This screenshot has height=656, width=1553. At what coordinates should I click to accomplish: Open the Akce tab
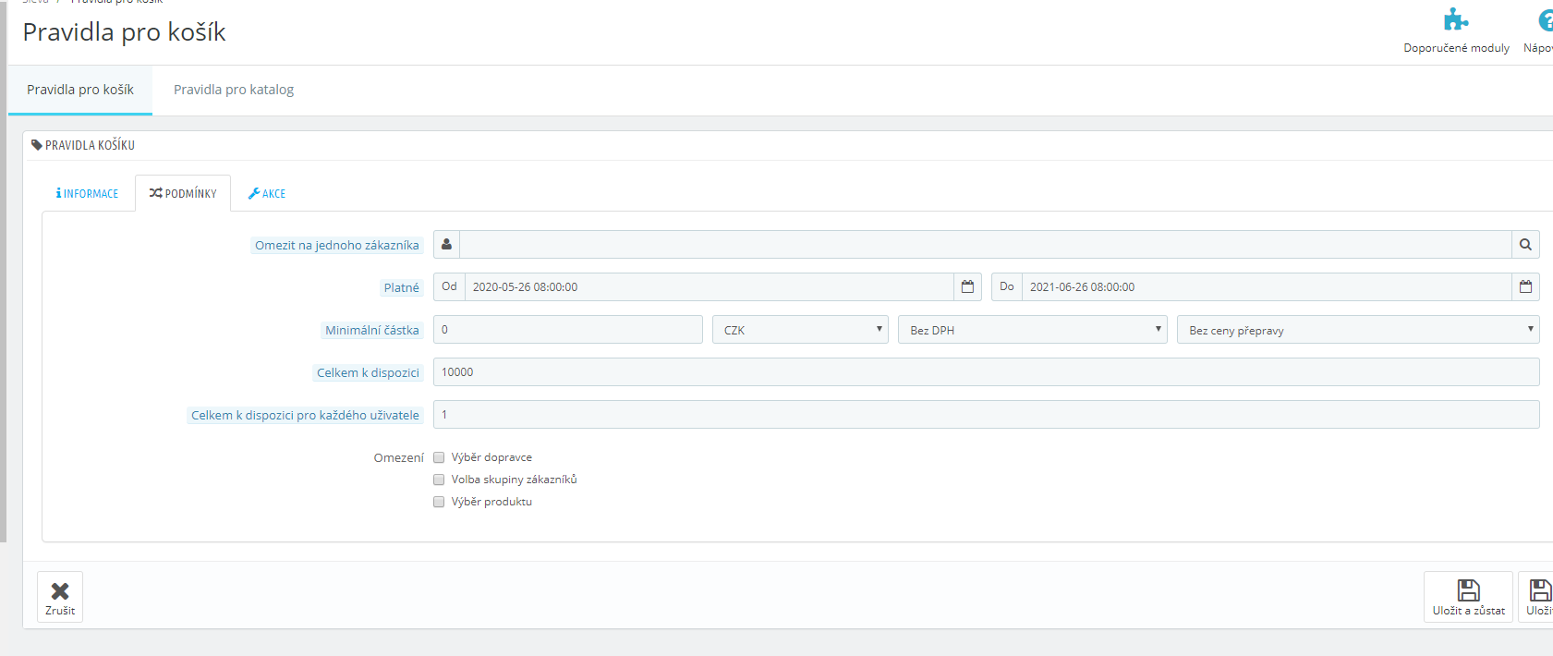point(267,194)
